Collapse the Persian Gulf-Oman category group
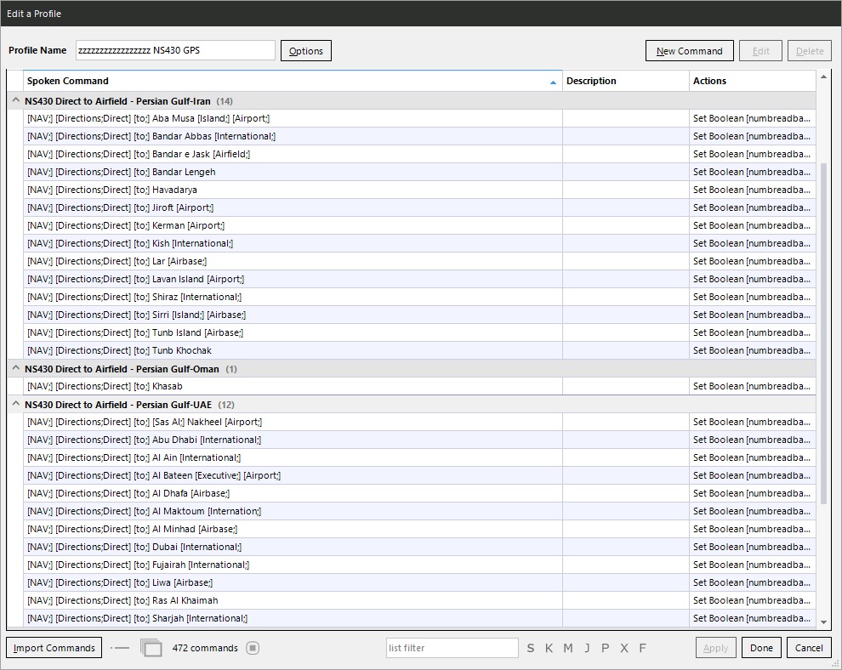This screenshot has height=670, width=842. click(x=15, y=368)
